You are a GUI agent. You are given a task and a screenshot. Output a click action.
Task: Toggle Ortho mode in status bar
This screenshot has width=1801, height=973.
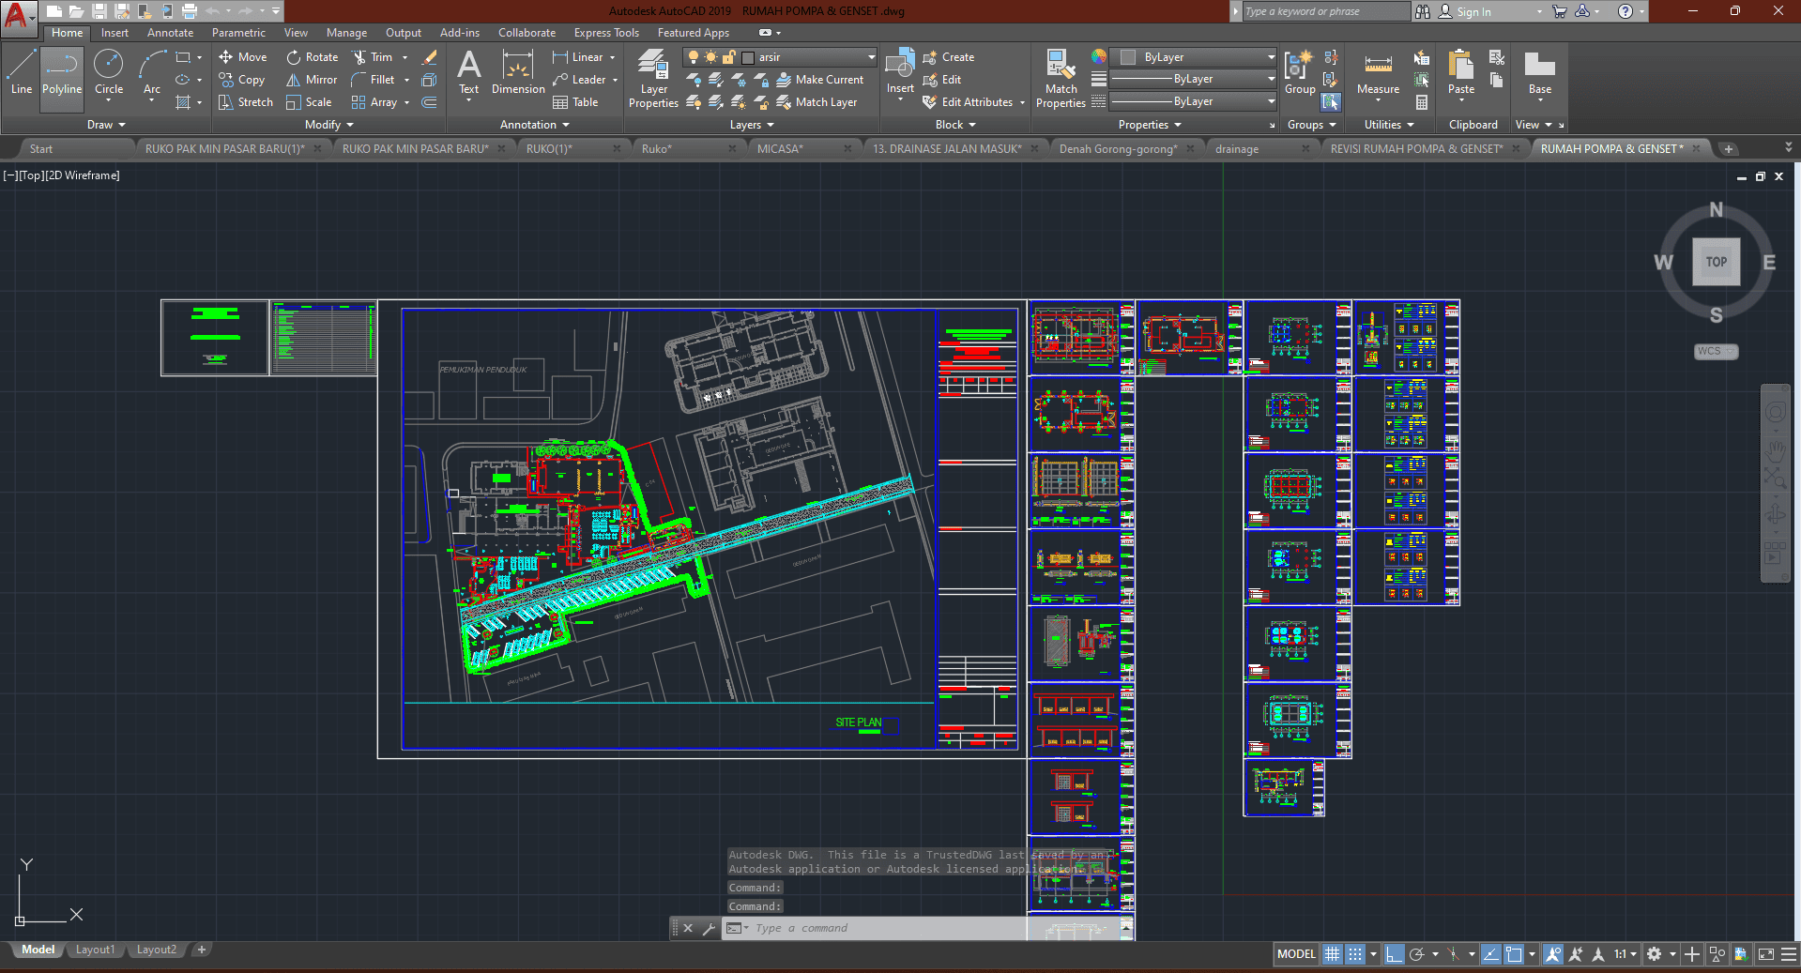[x=1394, y=954]
